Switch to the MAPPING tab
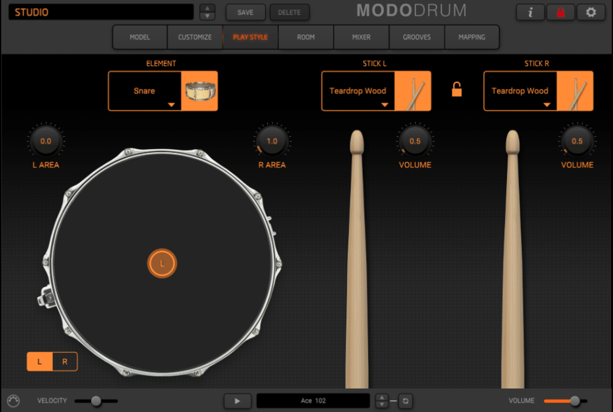Screen dimensions: 613x412 [472, 37]
